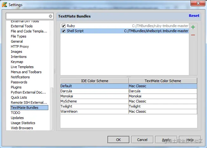The height and width of the screenshot is (148, 207).
Task: Select Monokai IDE color scheme cell
Action: [94, 96]
